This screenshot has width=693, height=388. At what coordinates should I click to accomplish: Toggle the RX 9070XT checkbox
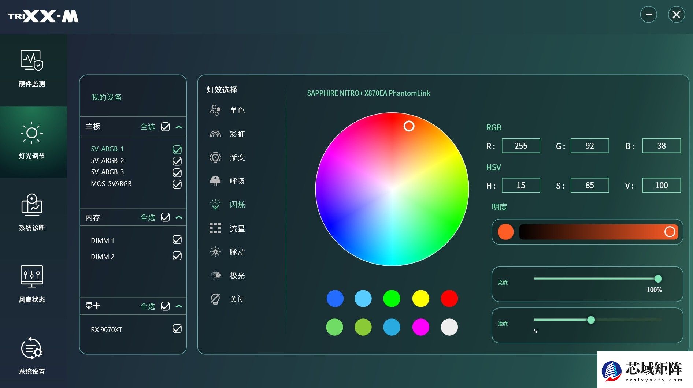(x=177, y=329)
